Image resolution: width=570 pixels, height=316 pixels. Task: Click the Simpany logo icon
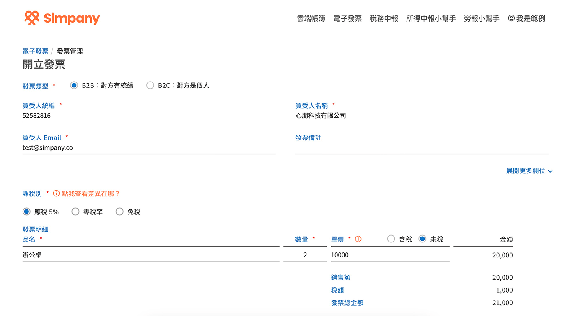click(31, 18)
